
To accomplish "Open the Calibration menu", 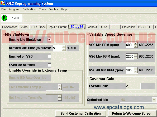I will (x=29, y=9).
